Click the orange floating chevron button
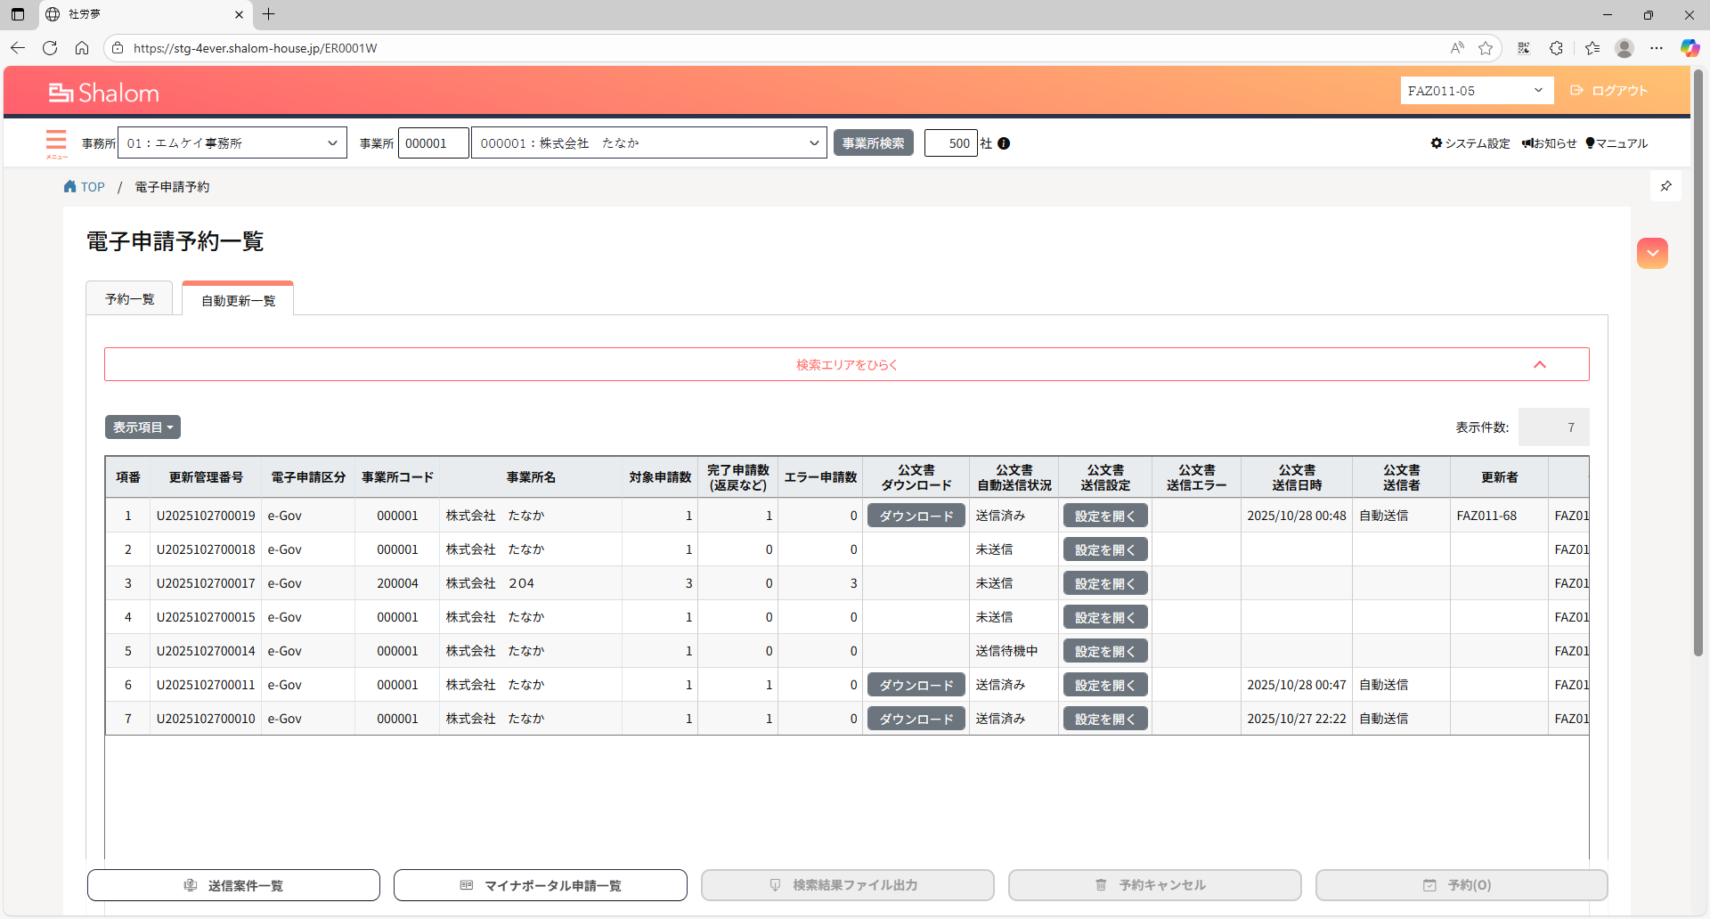This screenshot has width=1710, height=919. pyautogui.click(x=1652, y=253)
